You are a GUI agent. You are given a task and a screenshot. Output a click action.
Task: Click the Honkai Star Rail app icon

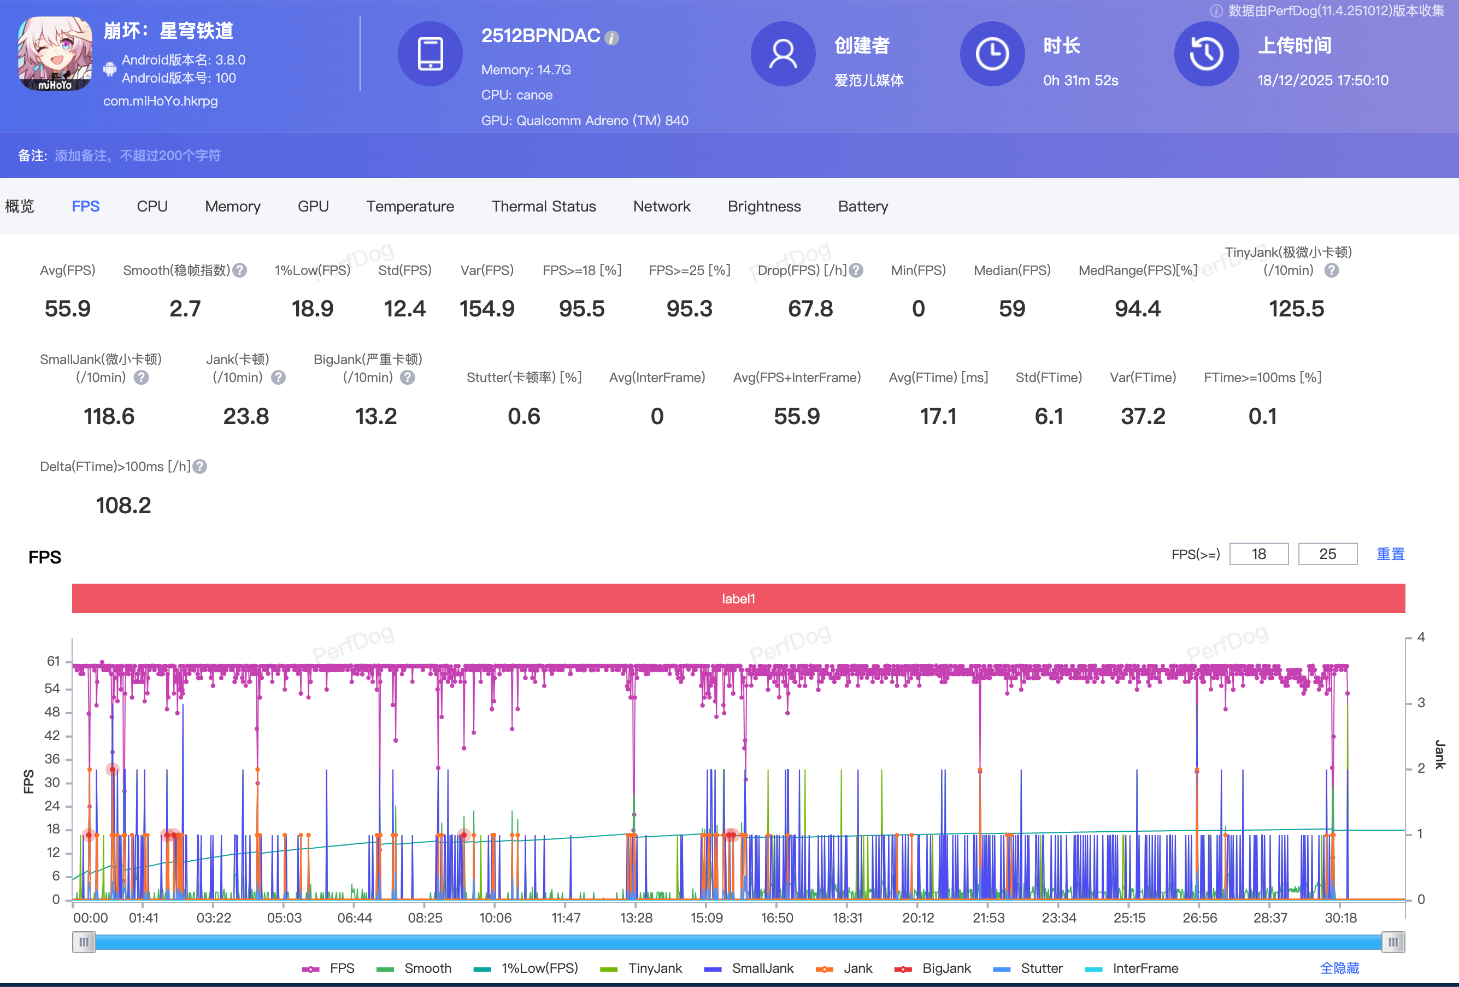point(55,54)
